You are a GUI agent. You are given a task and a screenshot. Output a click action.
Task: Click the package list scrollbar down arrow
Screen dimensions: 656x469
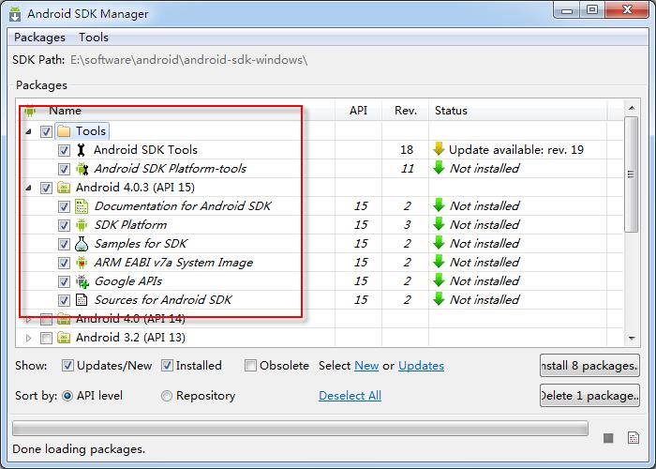[632, 338]
